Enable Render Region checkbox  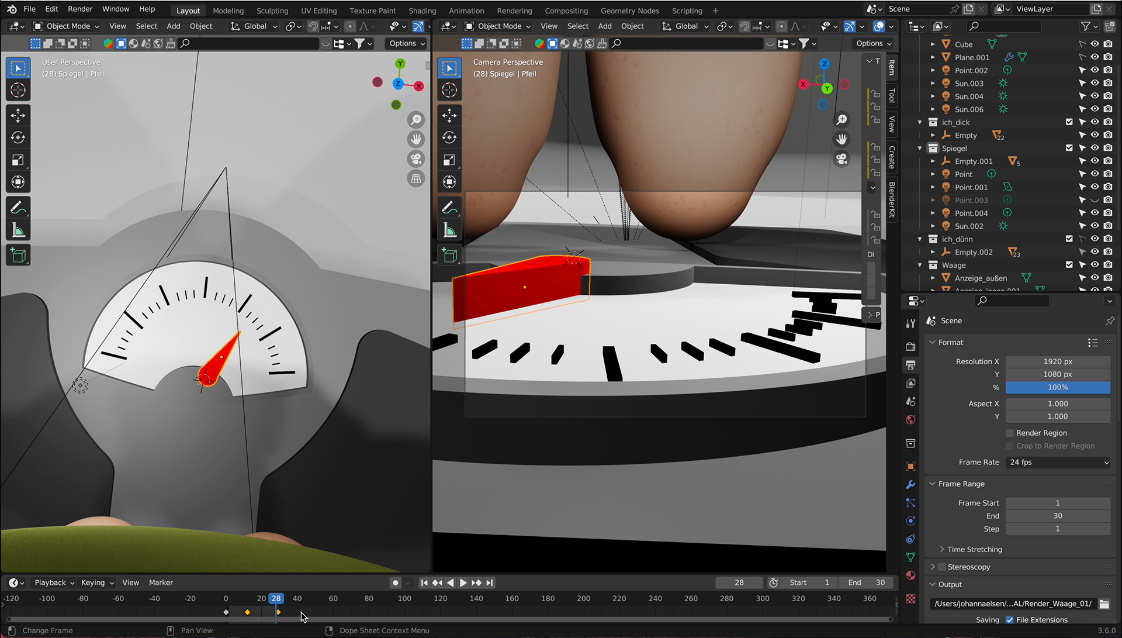pos(1009,433)
